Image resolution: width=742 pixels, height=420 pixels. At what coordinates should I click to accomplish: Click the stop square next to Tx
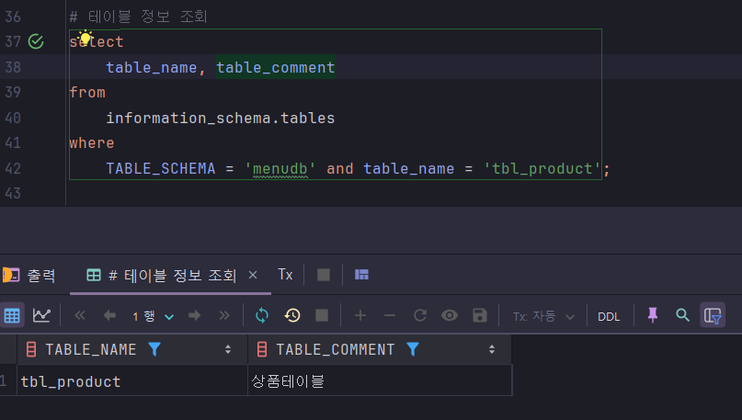(324, 275)
